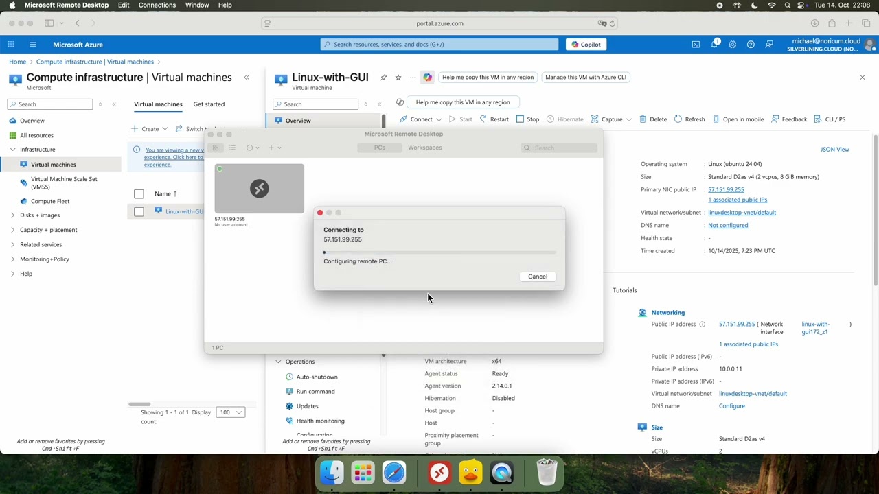Open Updates under Operations
Screen dimensions: 879x494
click(307, 406)
